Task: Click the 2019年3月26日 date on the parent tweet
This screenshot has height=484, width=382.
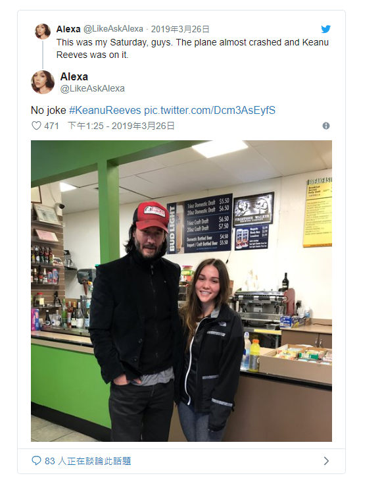Action: point(180,29)
